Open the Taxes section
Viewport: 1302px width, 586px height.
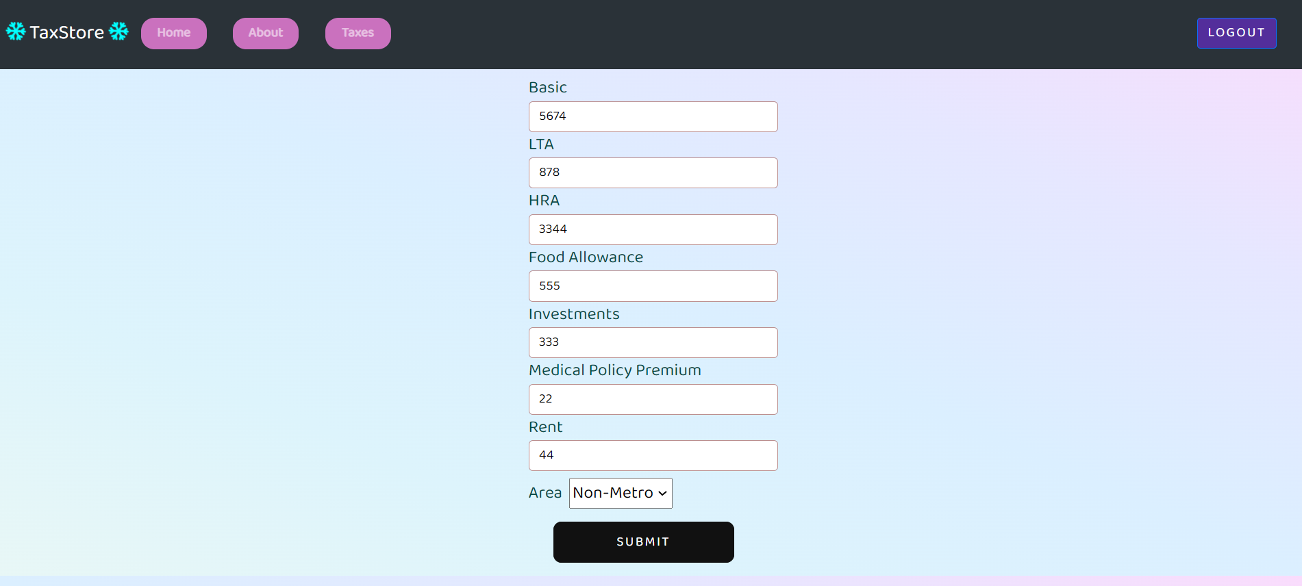point(358,33)
